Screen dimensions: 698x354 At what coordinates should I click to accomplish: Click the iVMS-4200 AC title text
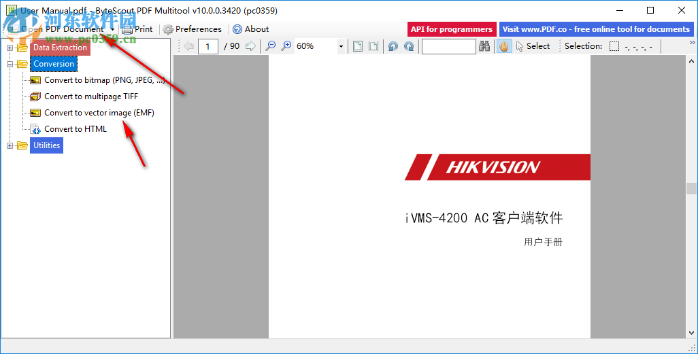coord(484,218)
